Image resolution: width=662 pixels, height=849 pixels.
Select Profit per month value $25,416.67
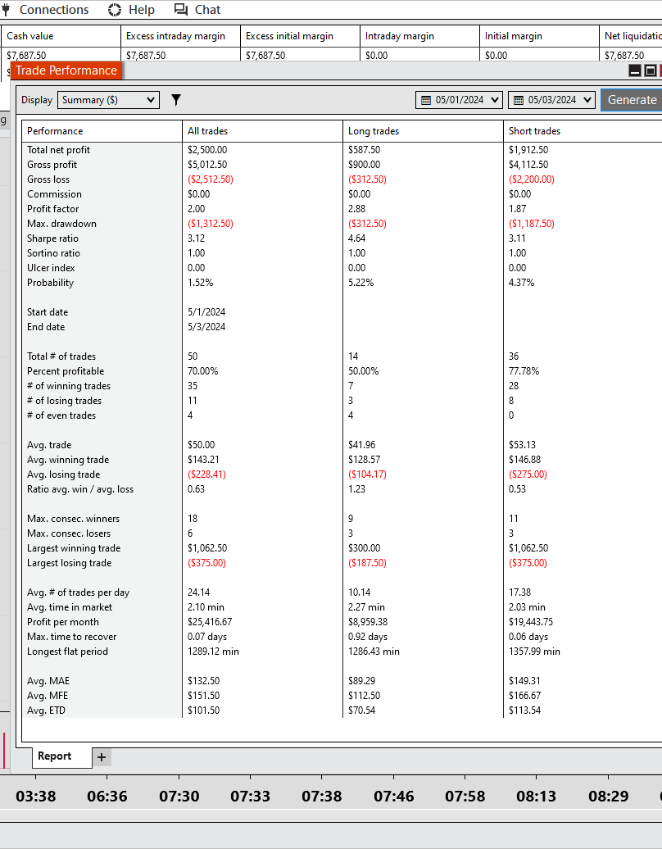[x=210, y=622]
